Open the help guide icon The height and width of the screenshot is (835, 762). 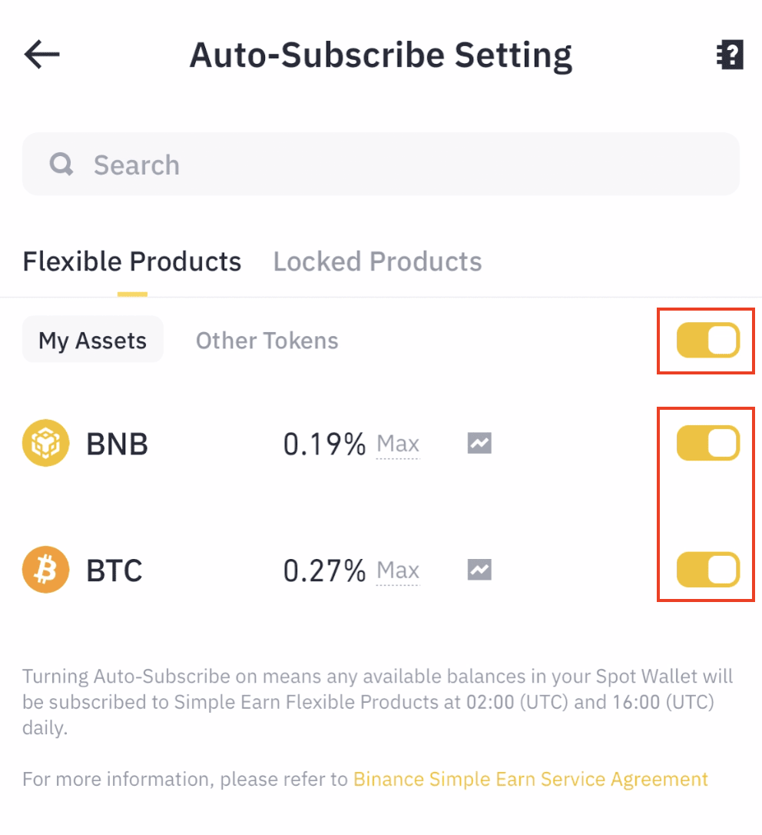pyautogui.click(x=730, y=55)
